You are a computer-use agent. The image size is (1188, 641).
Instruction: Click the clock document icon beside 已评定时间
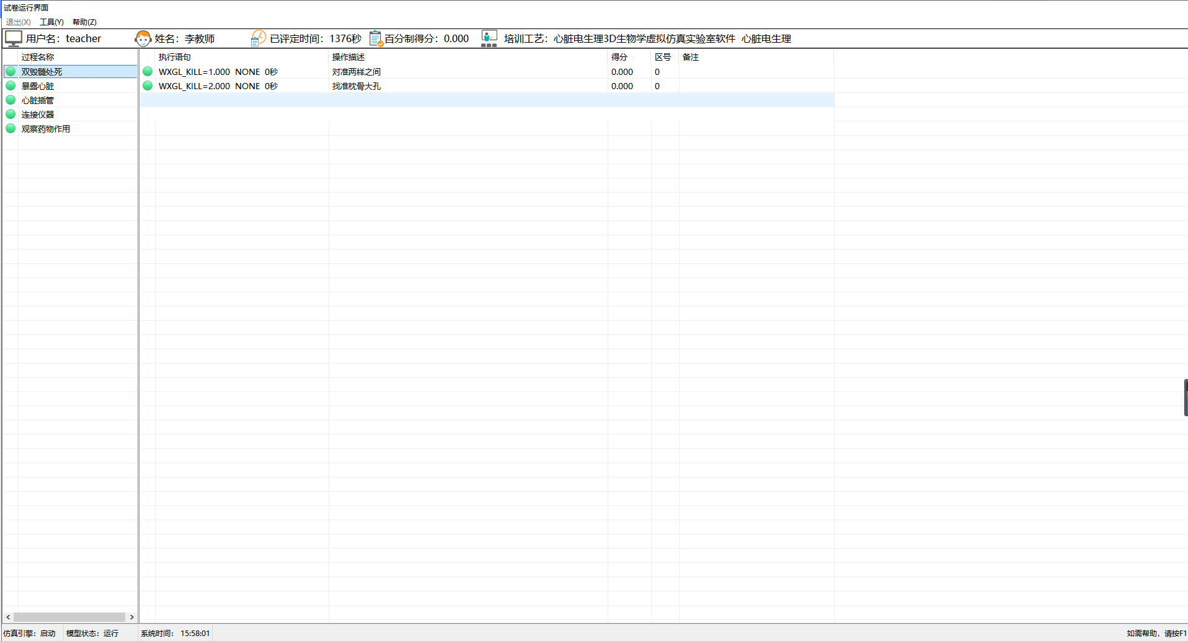click(258, 38)
